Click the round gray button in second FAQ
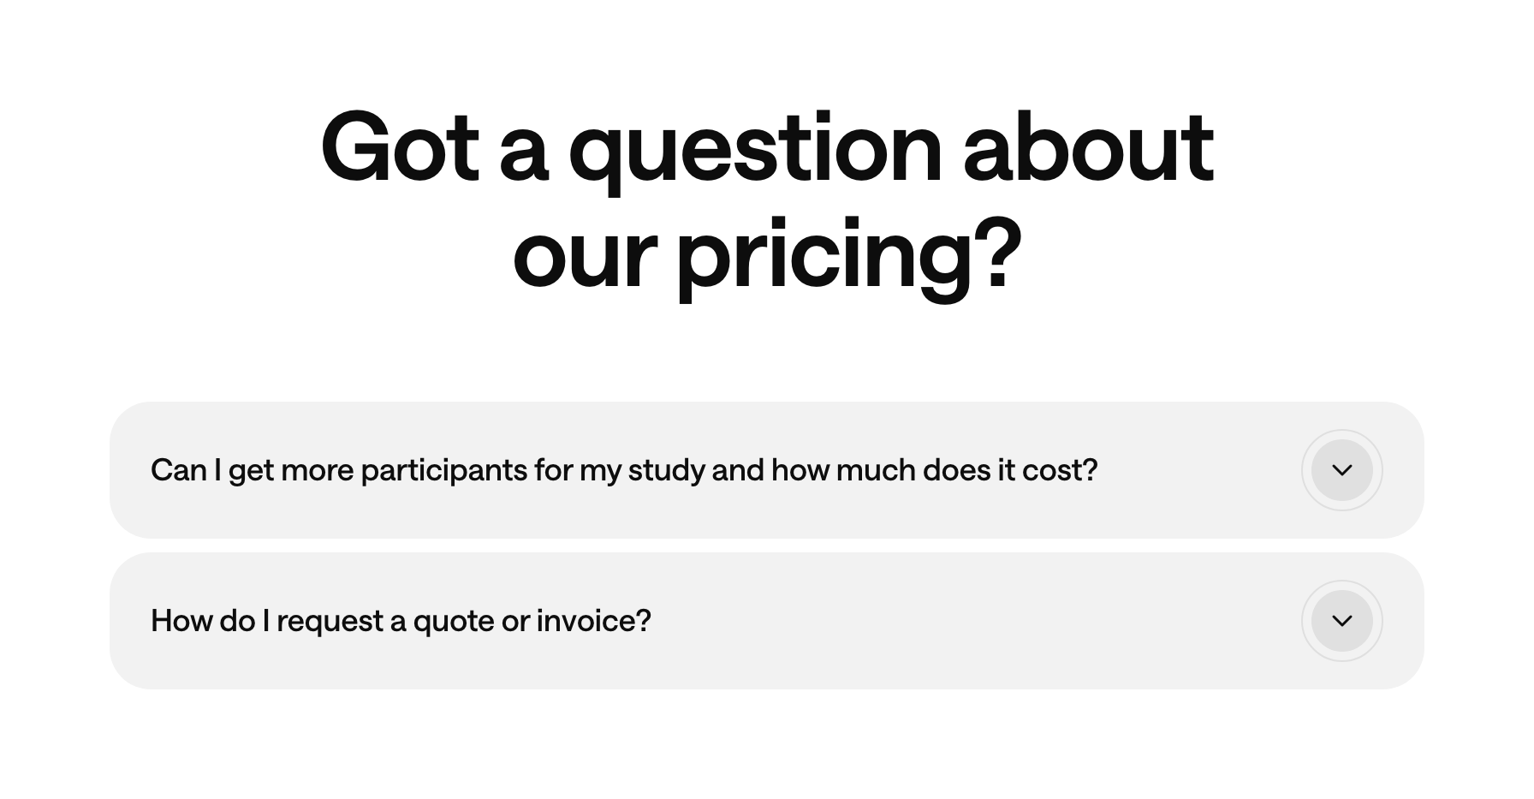1534x799 pixels. (1341, 621)
